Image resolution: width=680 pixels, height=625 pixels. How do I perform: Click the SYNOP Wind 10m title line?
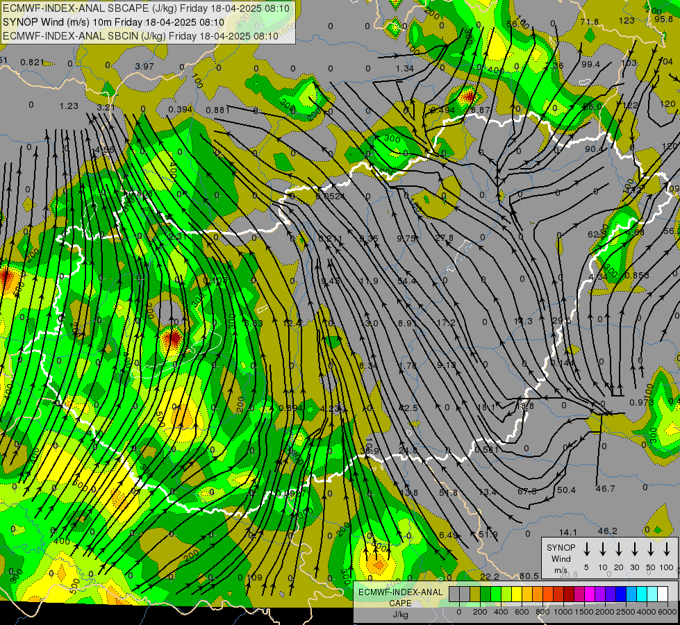[x=114, y=22]
